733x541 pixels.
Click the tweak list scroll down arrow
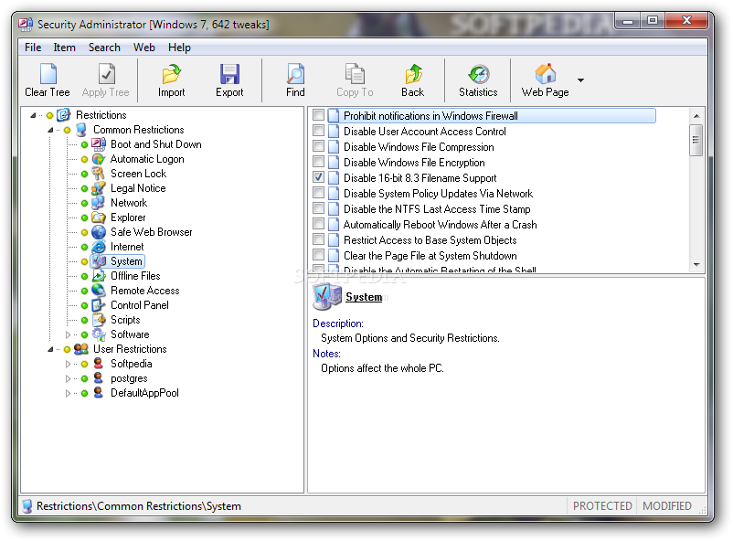pyautogui.click(x=696, y=265)
